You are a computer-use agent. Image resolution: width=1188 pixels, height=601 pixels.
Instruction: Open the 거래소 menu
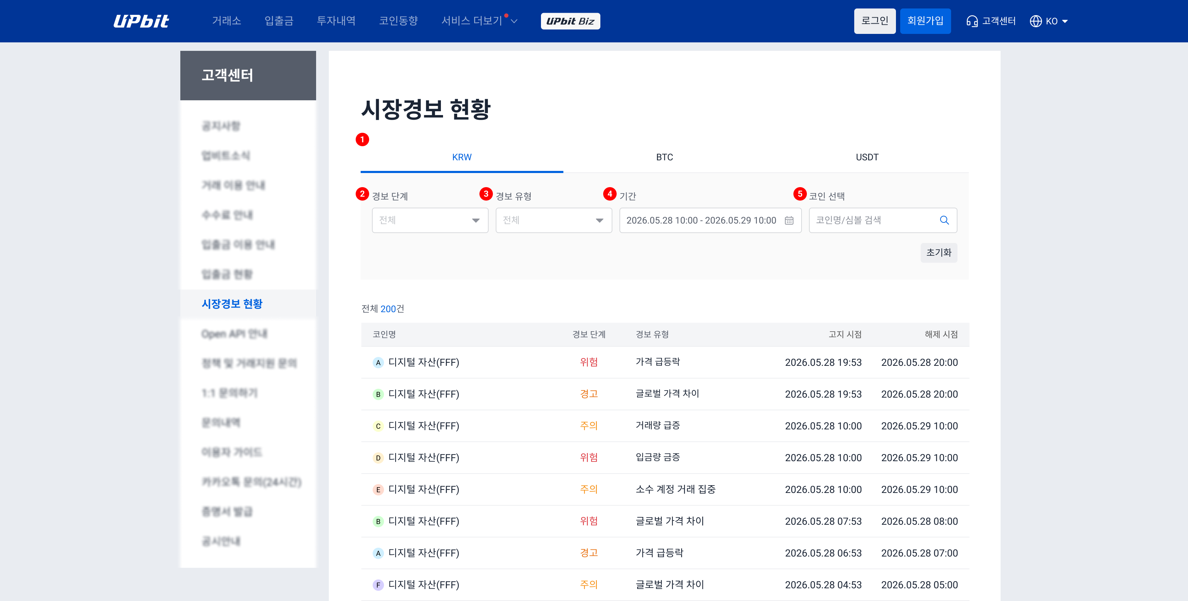[226, 21]
